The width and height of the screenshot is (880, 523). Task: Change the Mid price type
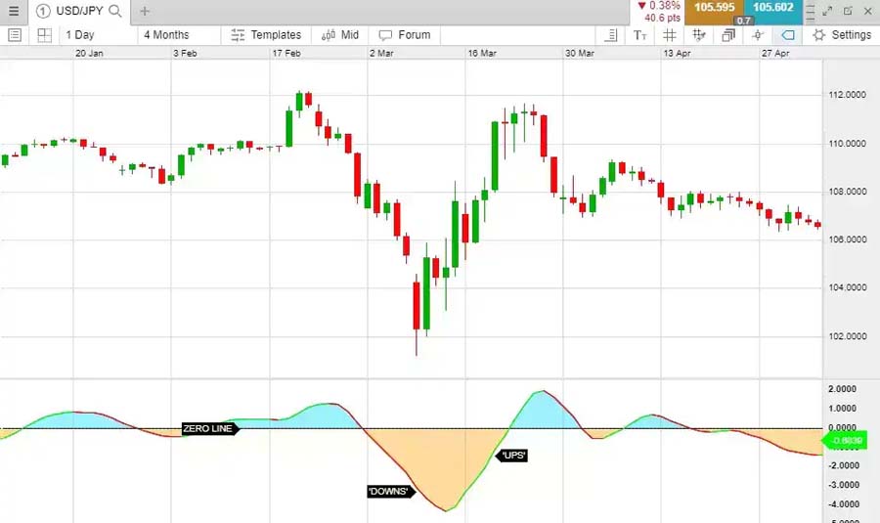click(x=340, y=35)
